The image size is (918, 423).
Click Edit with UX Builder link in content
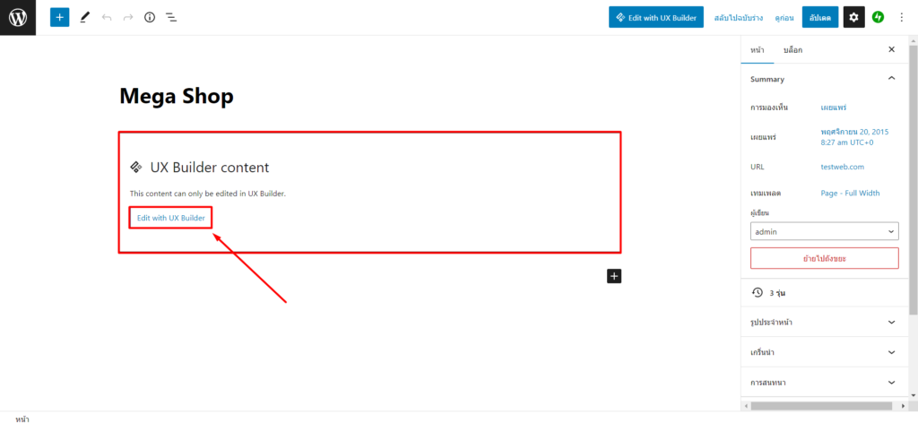click(x=171, y=218)
